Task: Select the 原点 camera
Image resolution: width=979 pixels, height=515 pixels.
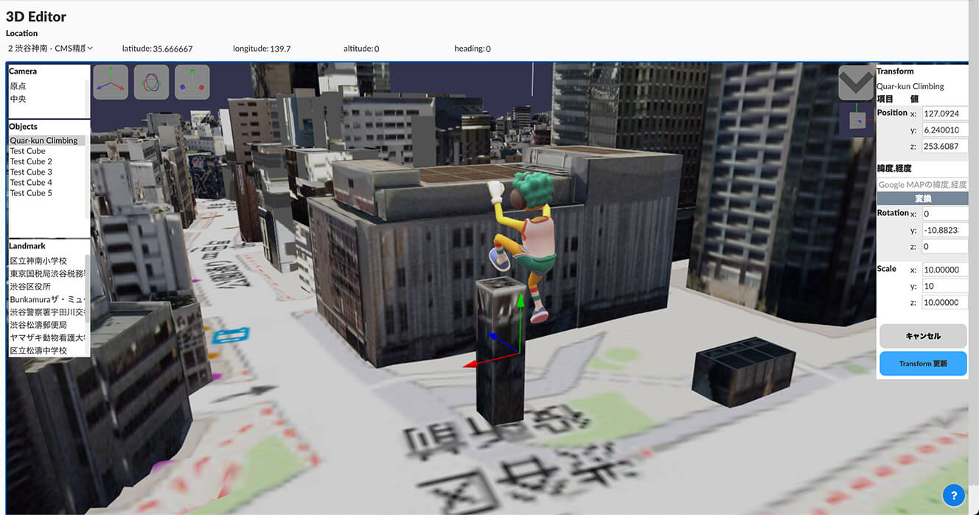Action: pyautogui.click(x=18, y=86)
